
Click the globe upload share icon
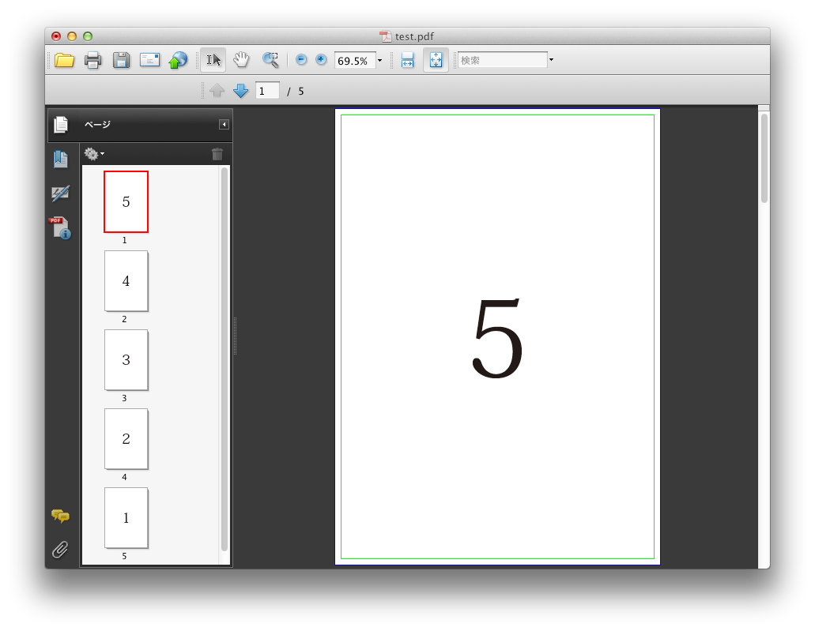(x=178, y=60)
